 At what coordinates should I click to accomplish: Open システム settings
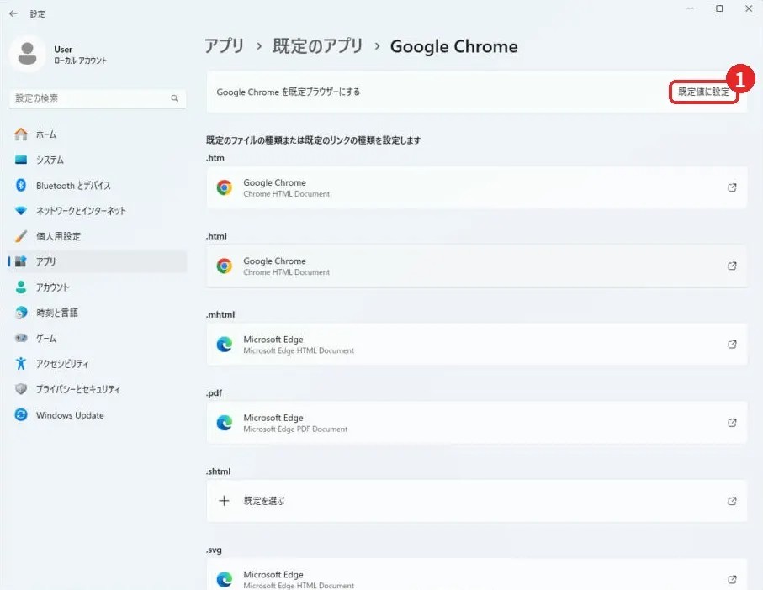pyautogui.click(x=98, y=160)
